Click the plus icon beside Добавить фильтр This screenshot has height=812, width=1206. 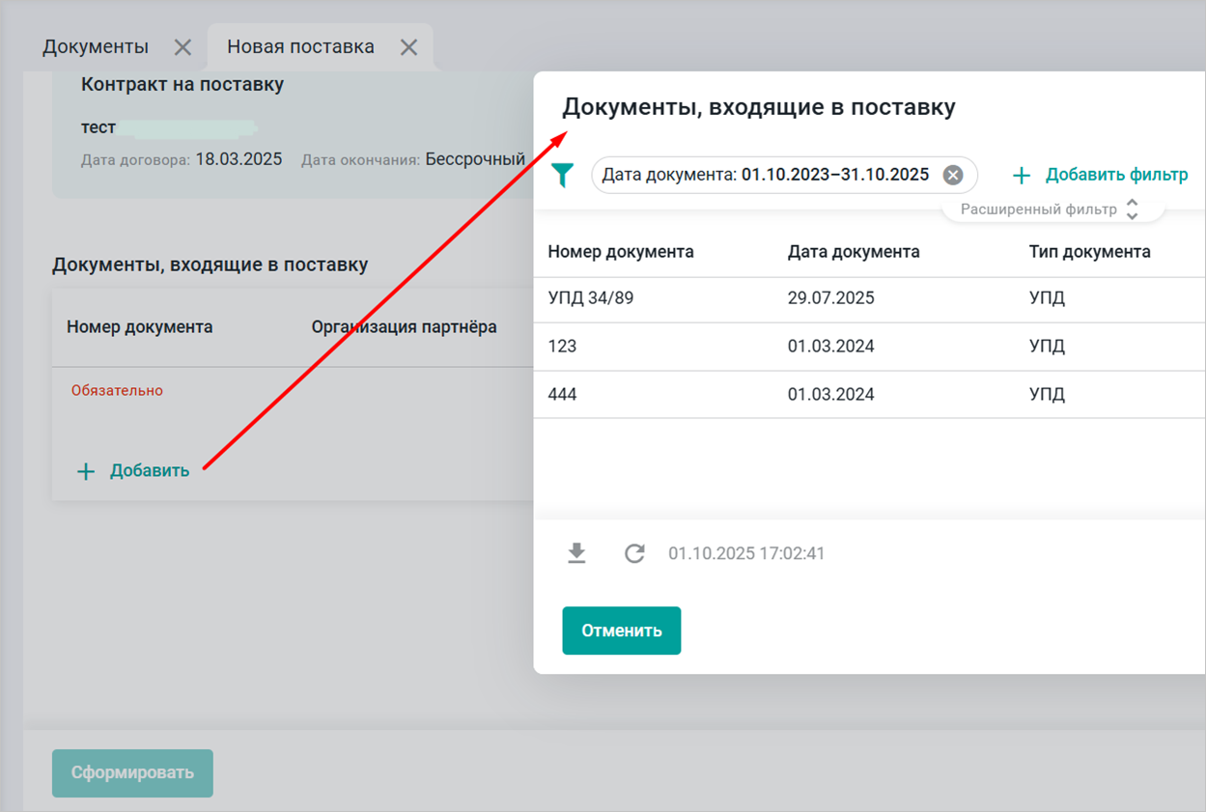pyautogui.click(x=1022, y=176)
